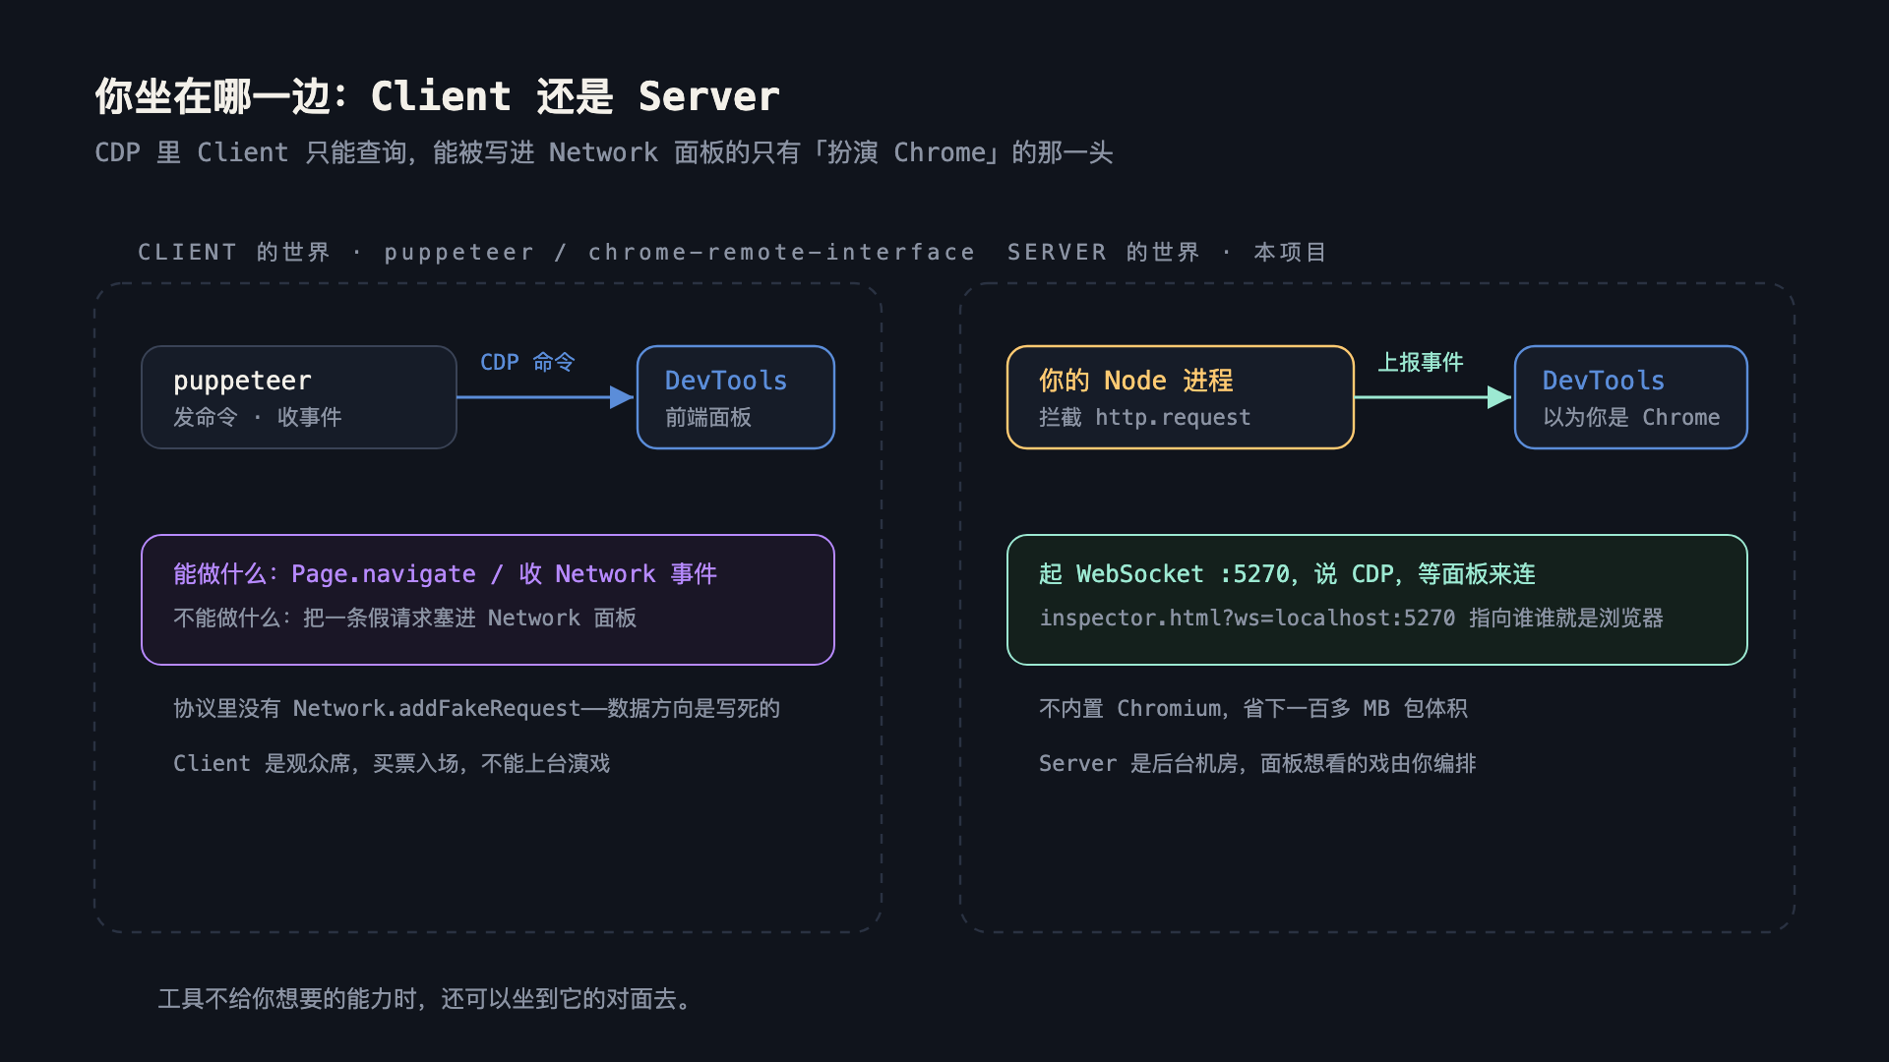Click the CLIENT 的世界 section label
Image resolution: width=1889 pixels, height=1062 pixels.
pyautogui.click(x=557, y=253)
